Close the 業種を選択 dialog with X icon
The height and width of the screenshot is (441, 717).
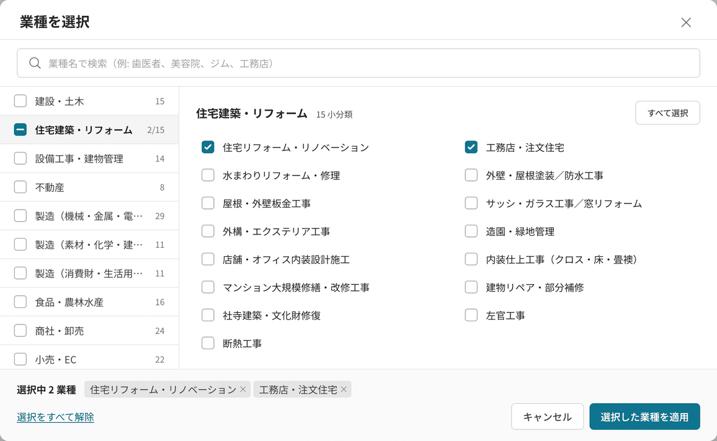point(686,22)
